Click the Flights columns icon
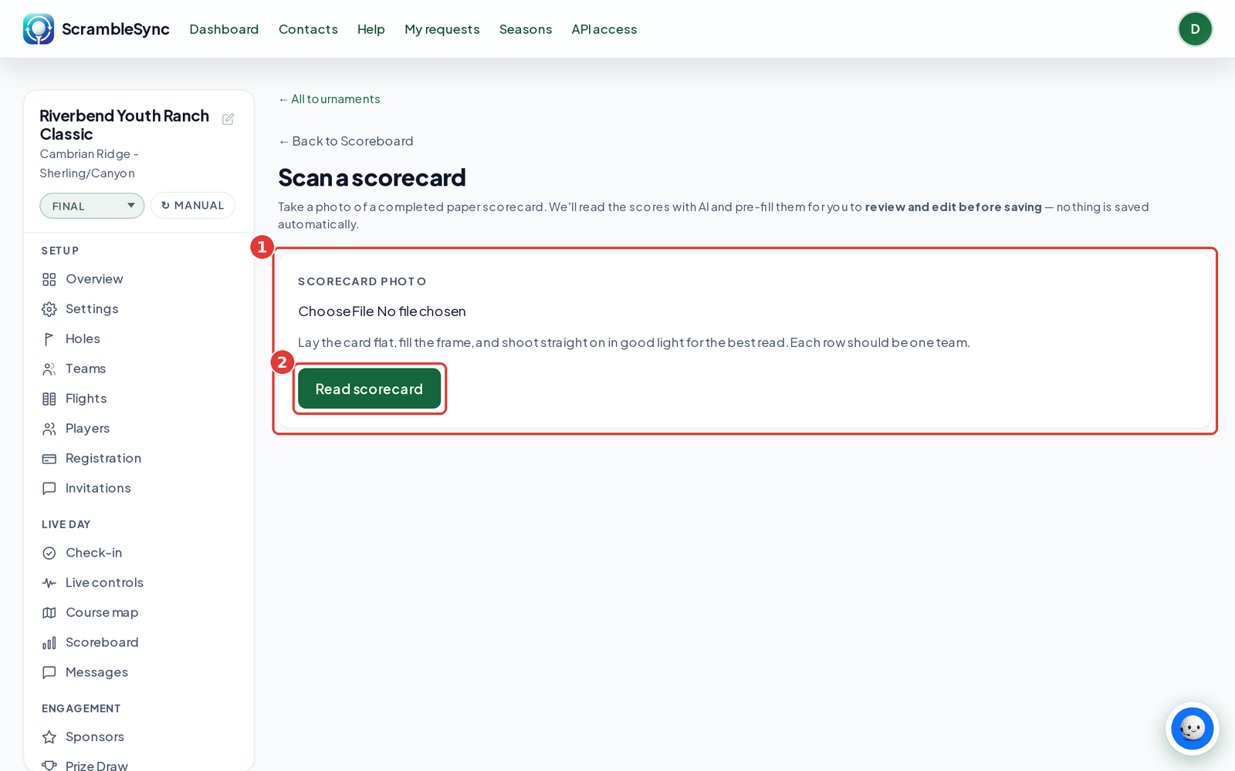 (x=49, y=399)
